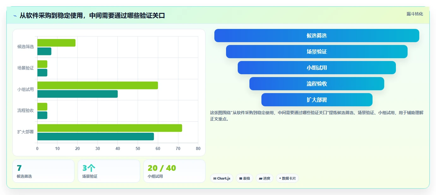Click the 小组试用 y-axis label
436x195 pixels.
(x=26, y=89)
